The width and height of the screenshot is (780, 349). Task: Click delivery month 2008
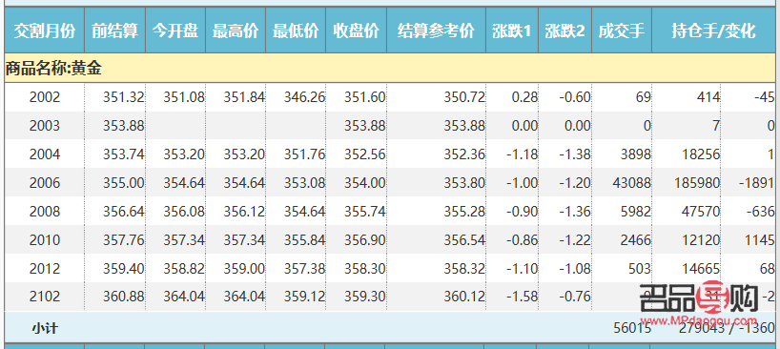tap(45, 212)
